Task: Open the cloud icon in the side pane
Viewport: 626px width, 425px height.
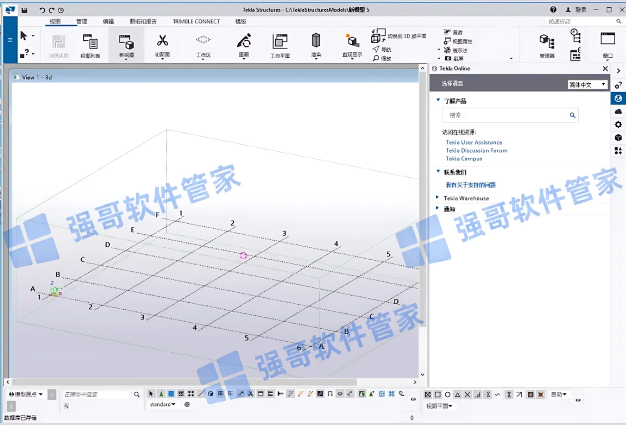Action: (618, 111)
